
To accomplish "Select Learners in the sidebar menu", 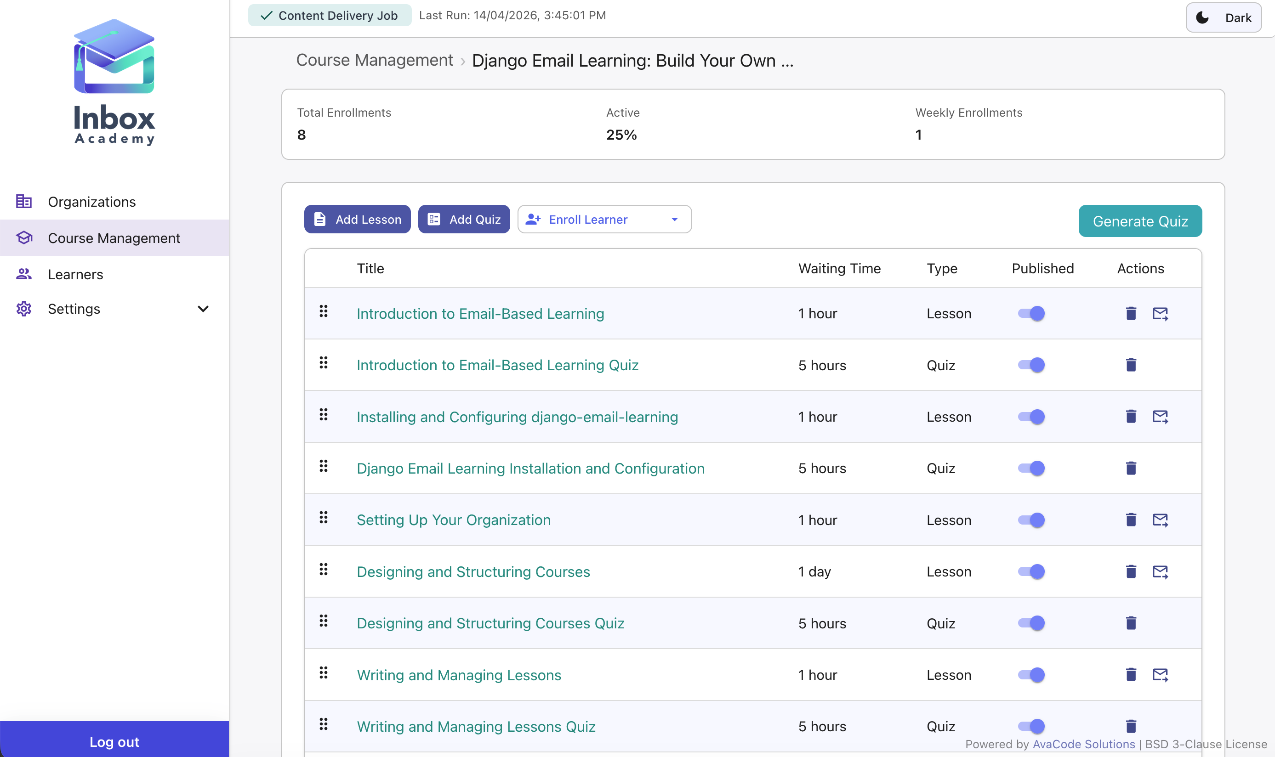I will [75, 274].
